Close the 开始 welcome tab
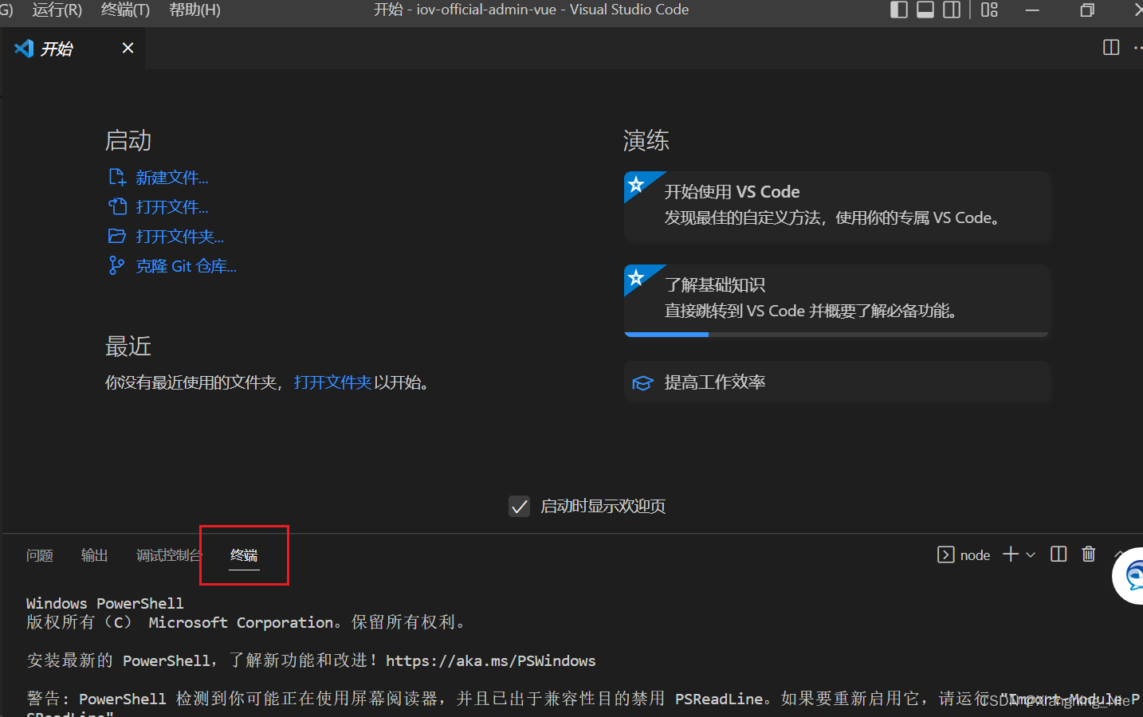 pos(128,48)
